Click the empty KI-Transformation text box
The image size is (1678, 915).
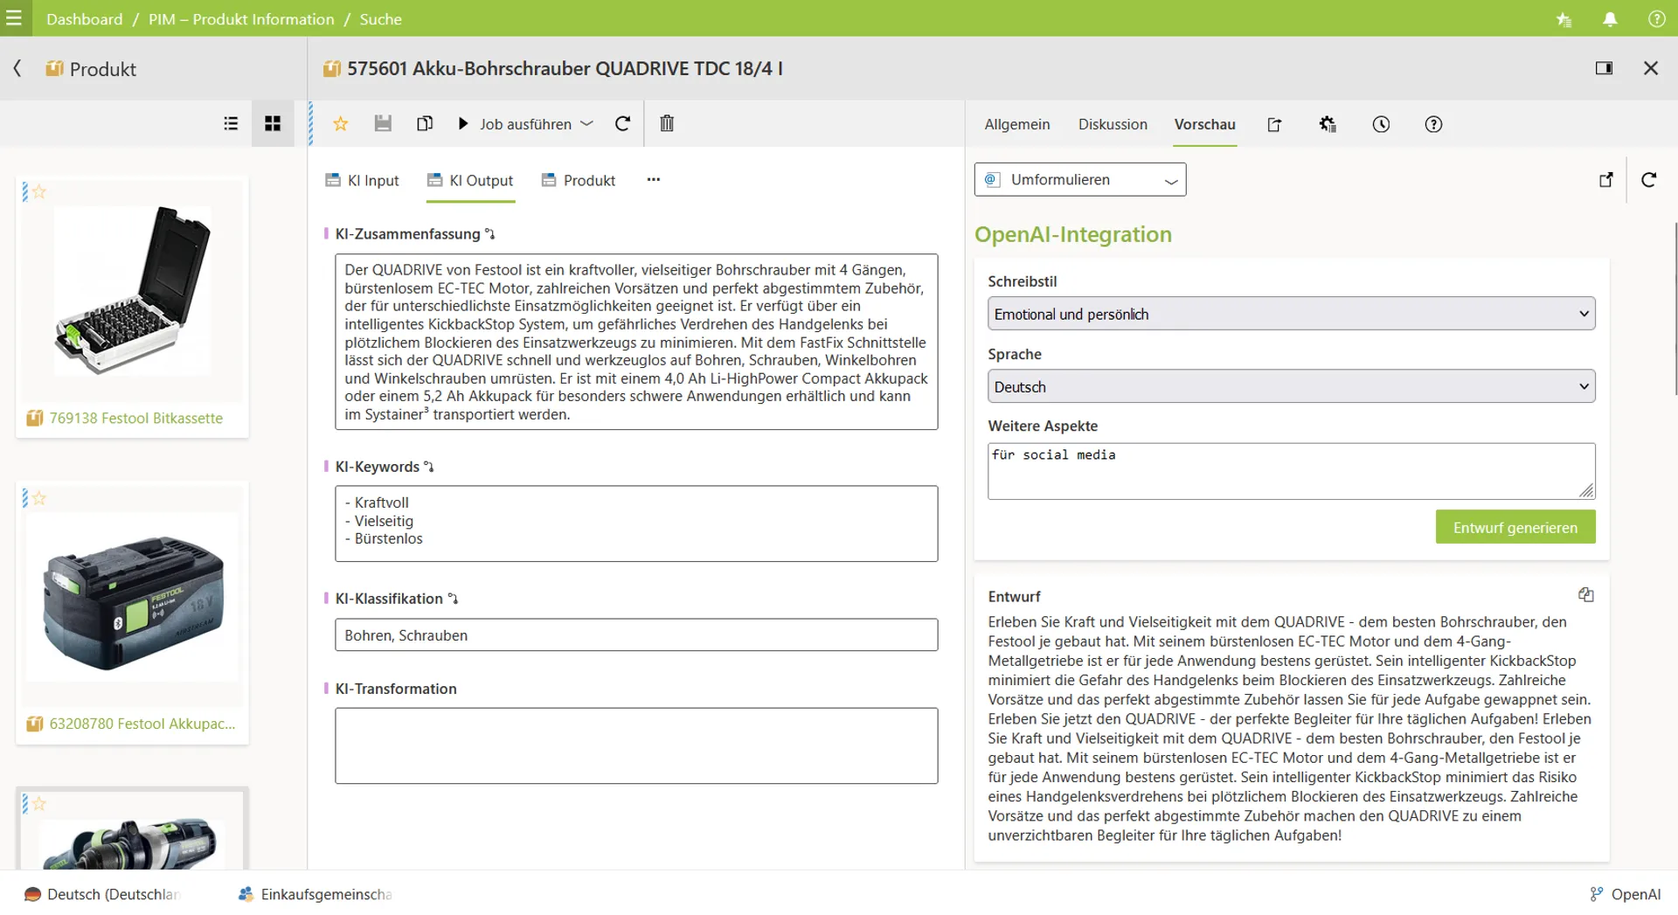coord(636,745)
